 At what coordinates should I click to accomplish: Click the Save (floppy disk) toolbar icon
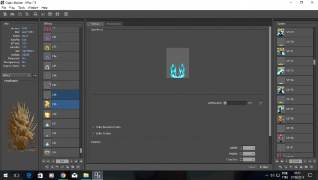(x=20, y=14)
